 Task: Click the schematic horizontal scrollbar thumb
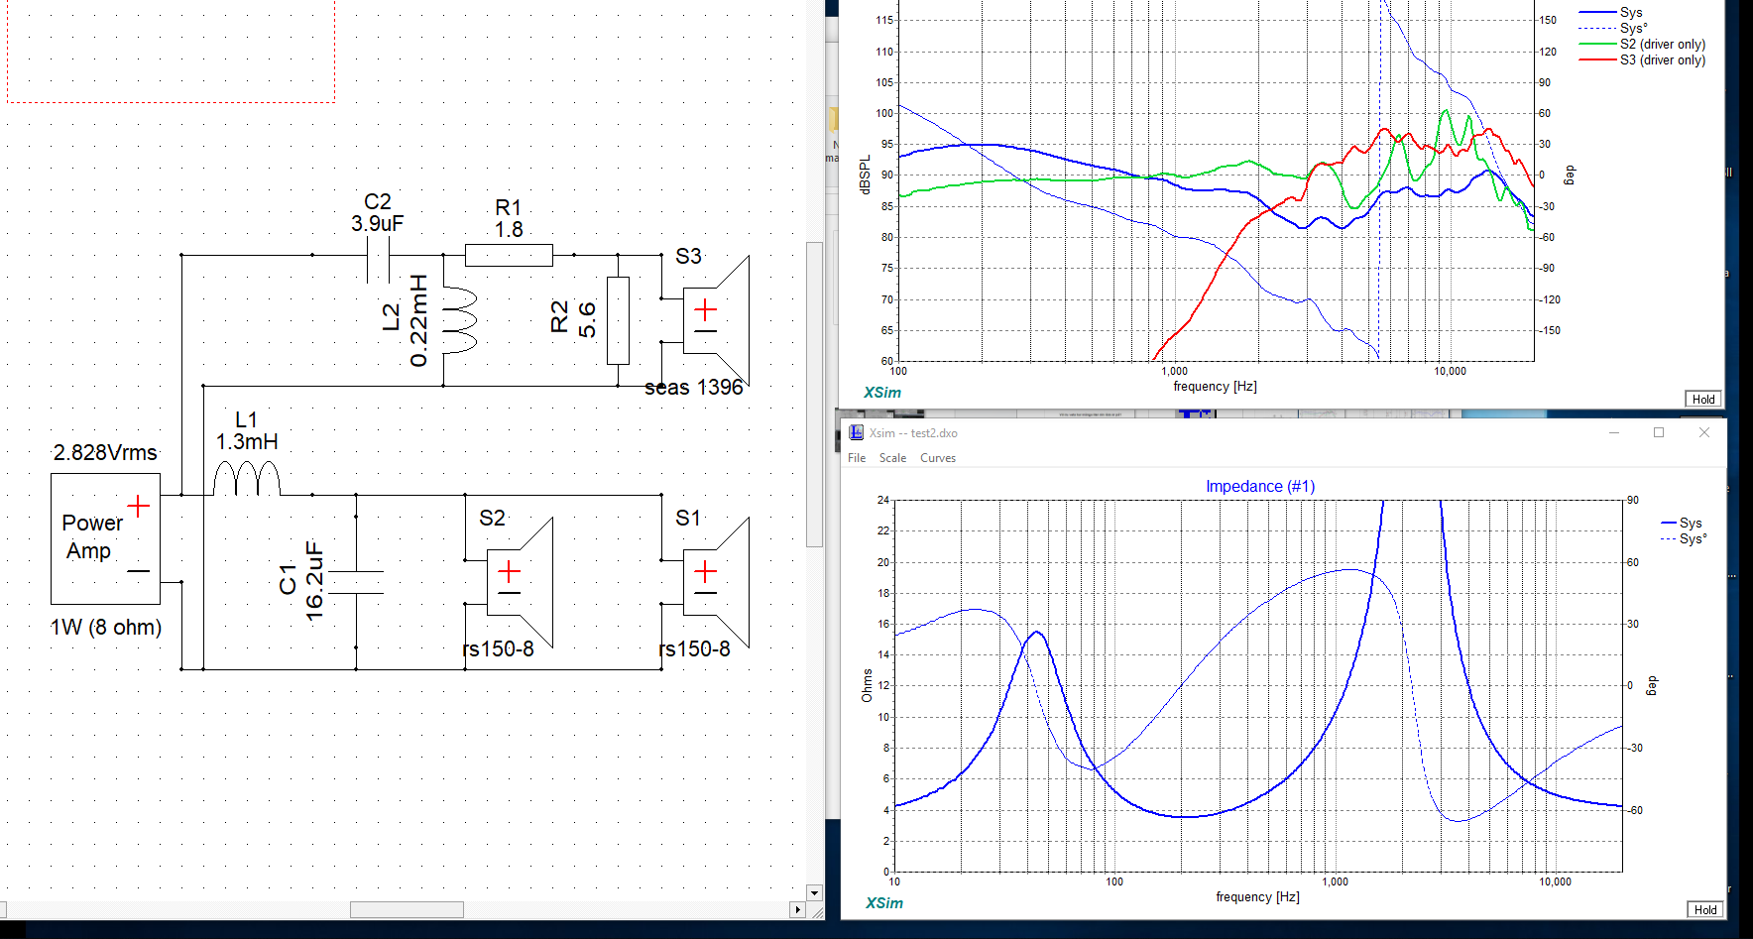pyautogui.click(x=407, y=909)
